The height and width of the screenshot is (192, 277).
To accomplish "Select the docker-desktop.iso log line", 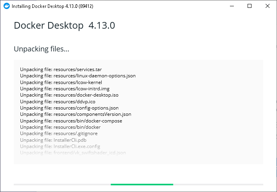I will (69, 95).
